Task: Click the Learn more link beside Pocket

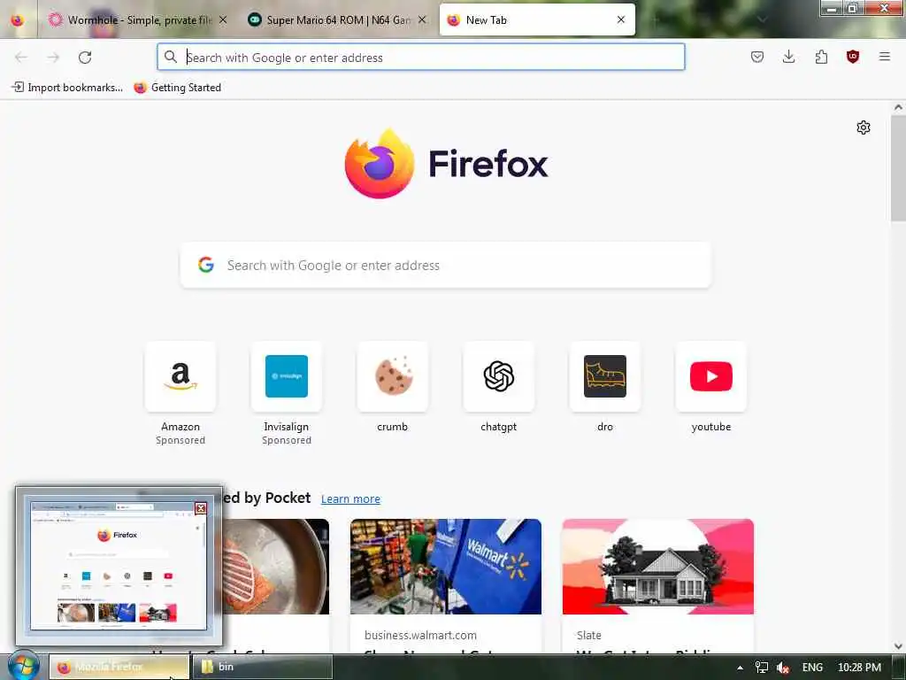Action: [x=350, y=499]
